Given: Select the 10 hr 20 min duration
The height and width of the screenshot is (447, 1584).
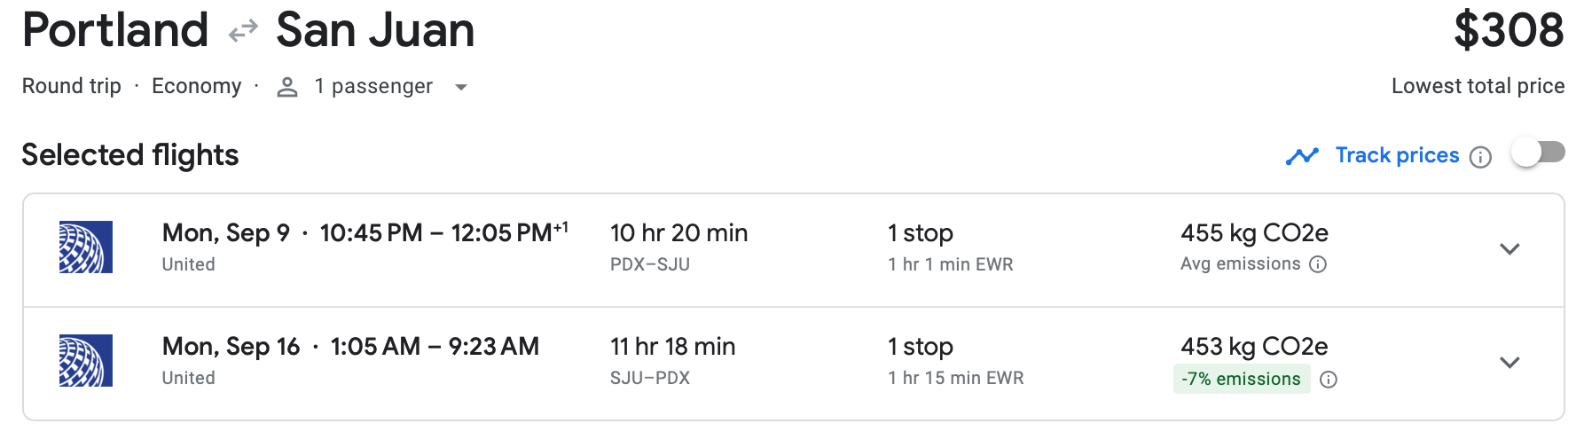Looking at the screenshot, I should [678, 233].
